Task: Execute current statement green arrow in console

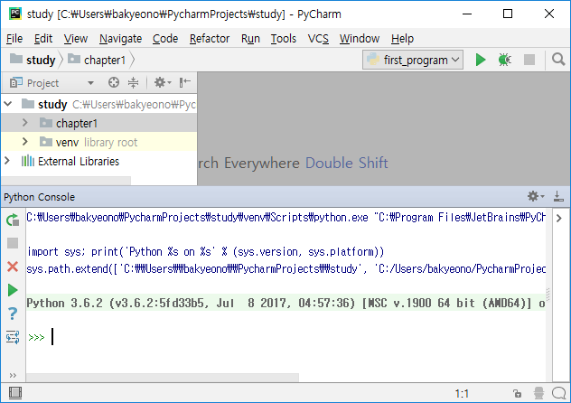Action: (x=13, y=290)
